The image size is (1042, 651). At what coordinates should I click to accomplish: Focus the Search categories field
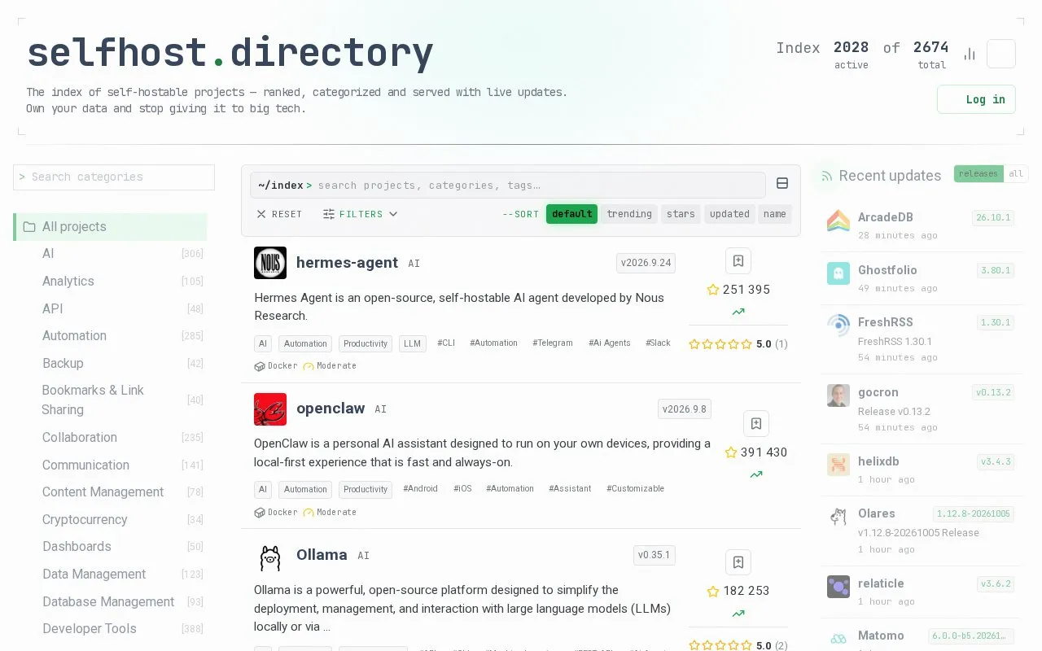[114, 177]
